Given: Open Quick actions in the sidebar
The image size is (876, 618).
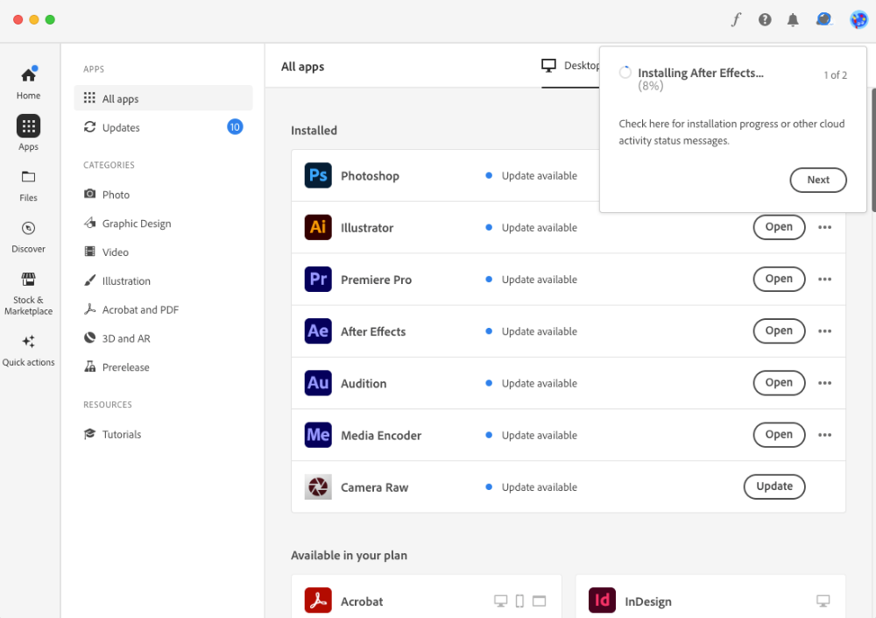Looking at the screenshot, I should (x=29, y=351).
